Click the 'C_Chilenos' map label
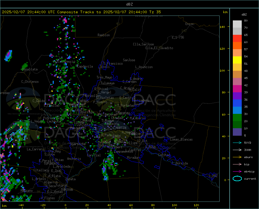Screen dimensions: 259x209 pyautogui.click(x=30, y=82)
